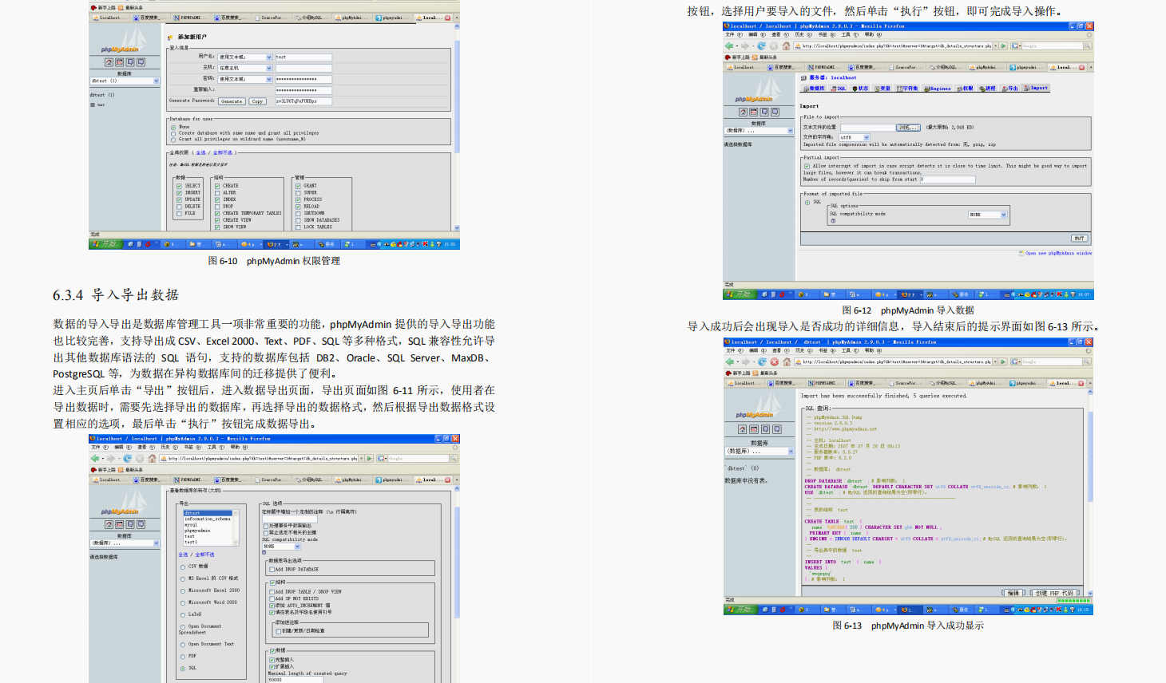This screenshot has width=1166, height=683.
Task: Click Figure 6-11 Firefox reload icon
Action: [x=128, y=459]
